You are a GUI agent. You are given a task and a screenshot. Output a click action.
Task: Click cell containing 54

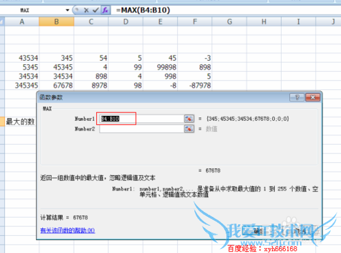click(x=91, y=58)
